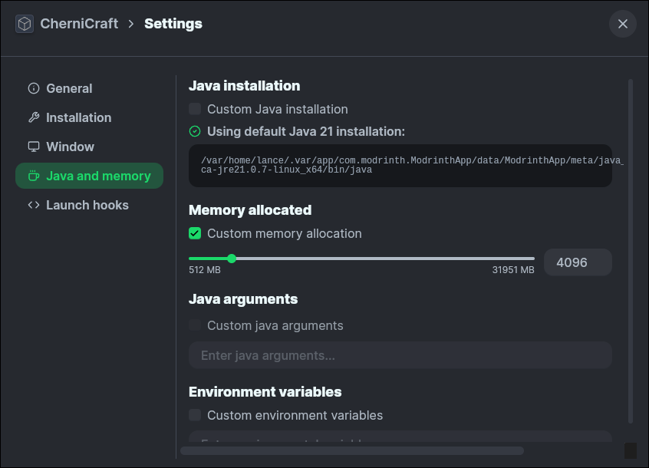
Task: Click the wrench icon beside Installation
Action: [33, 117]
